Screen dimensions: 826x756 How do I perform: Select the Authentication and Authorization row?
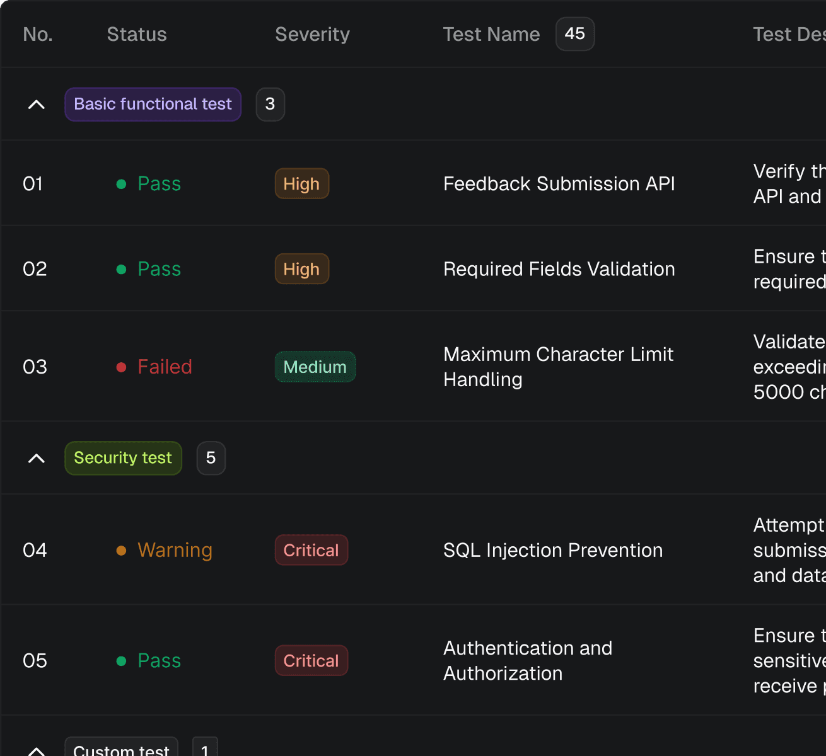527,660
